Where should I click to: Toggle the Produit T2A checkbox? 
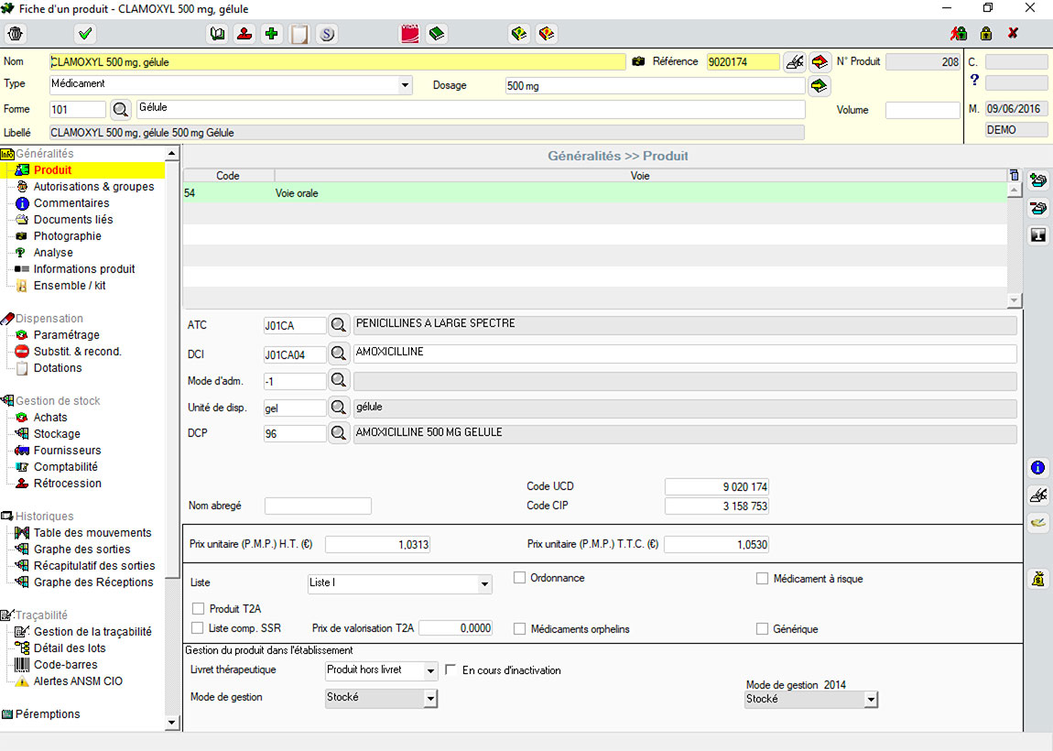coord(198,608)
